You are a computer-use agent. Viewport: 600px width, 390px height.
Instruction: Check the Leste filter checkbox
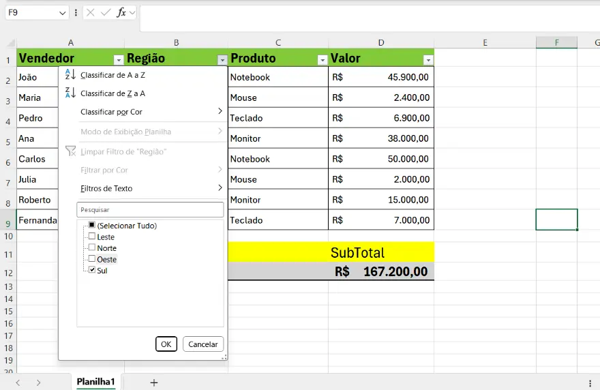click(x=92, y=237)
